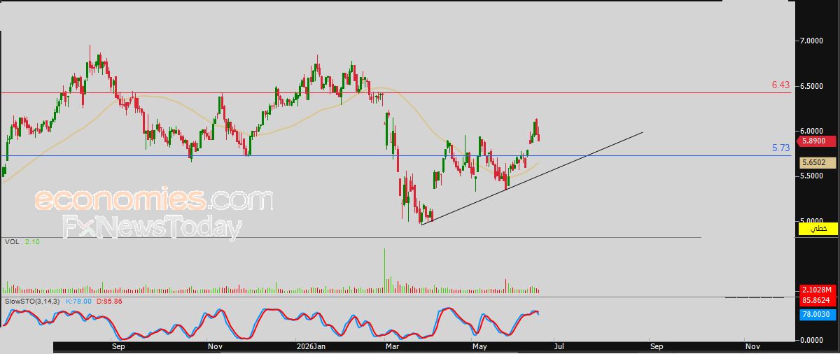This screenshot has height=354, width=840.
Task: Click the yellow Arabic scale-type label
Action: 818,229
